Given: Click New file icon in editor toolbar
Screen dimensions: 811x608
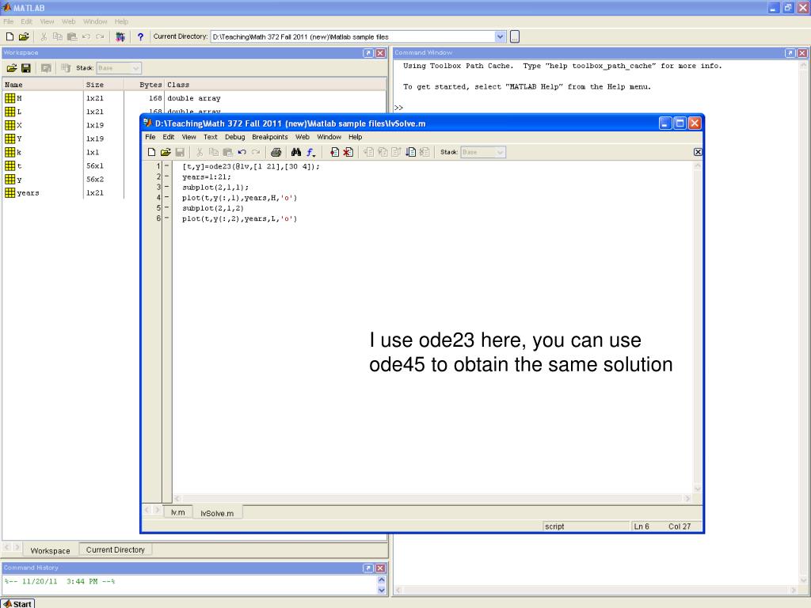Looking at the screenshot, I should [151, 152].
